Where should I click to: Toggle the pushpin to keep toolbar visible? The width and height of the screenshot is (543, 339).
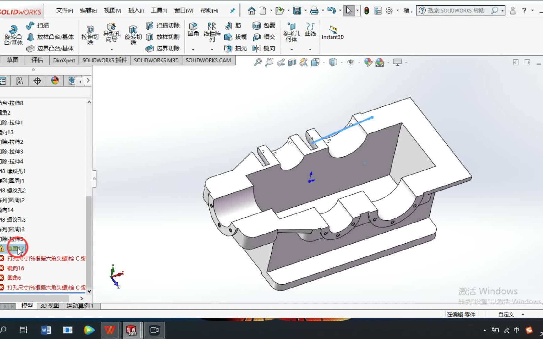pyautogui.click(x=232, y=10)
